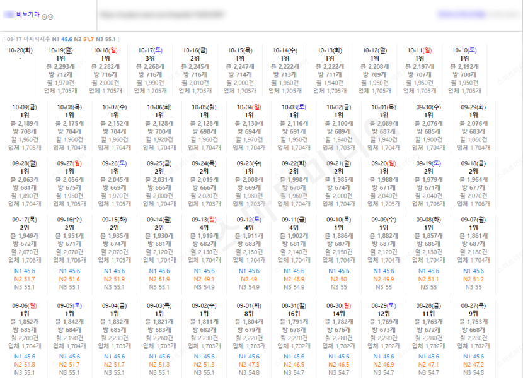Select the 09-06(일) date header
This screenshot has height=378, width=523.
tap(25, 305)
